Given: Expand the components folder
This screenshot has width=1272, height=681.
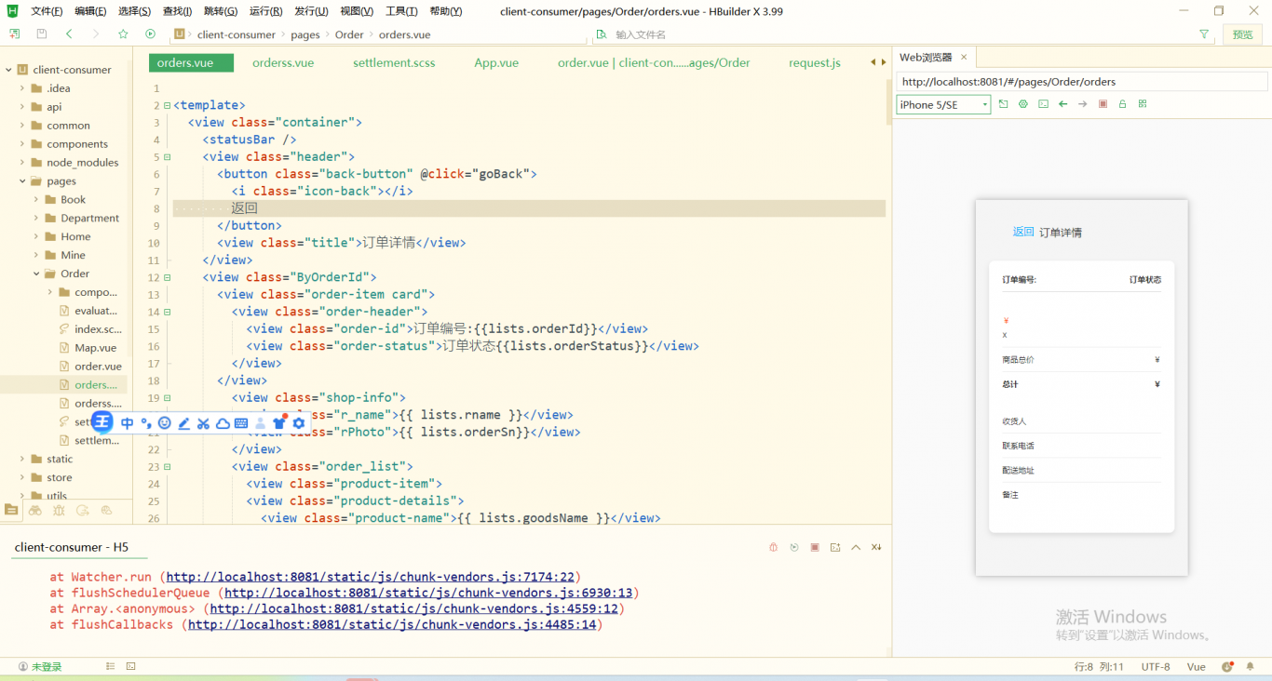Looking at the screenshot, I should [x=22, y=144].
